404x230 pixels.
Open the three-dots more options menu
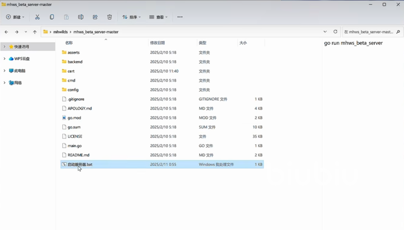tap(180, 17)
